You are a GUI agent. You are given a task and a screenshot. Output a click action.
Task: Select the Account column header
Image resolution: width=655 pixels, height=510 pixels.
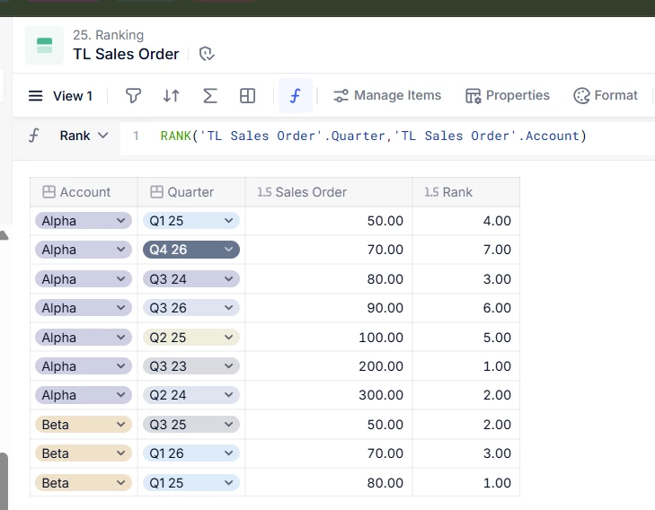coord(84,192)
